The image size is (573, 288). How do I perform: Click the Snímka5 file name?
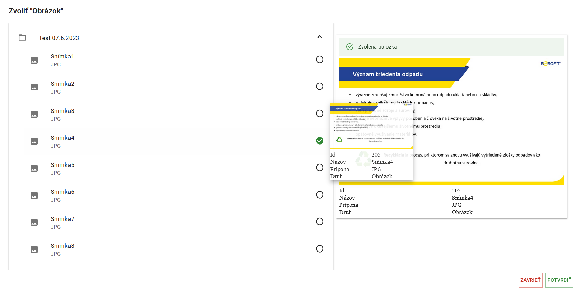coord(62,165)
